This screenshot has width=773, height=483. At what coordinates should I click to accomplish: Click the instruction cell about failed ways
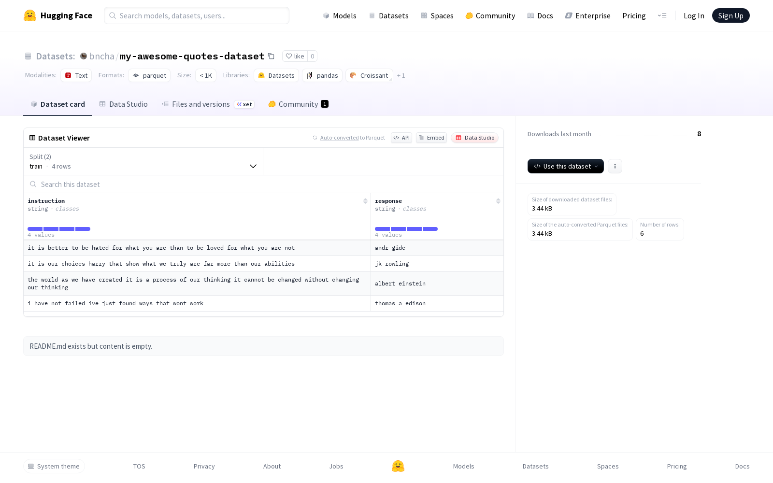click(197, 303)
